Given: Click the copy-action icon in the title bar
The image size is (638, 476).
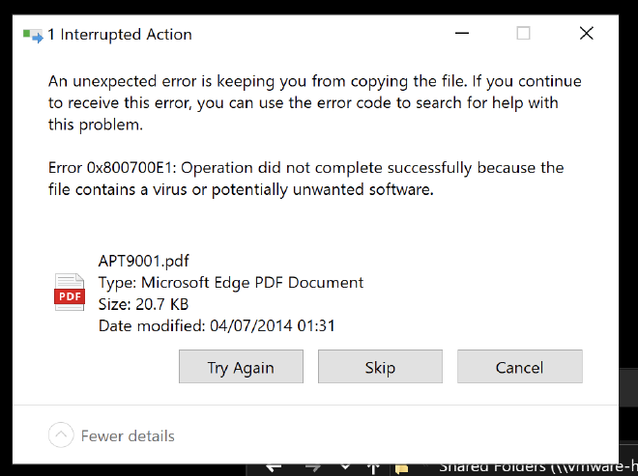Looking at the screenshot, I should click(x=33, y=35).
